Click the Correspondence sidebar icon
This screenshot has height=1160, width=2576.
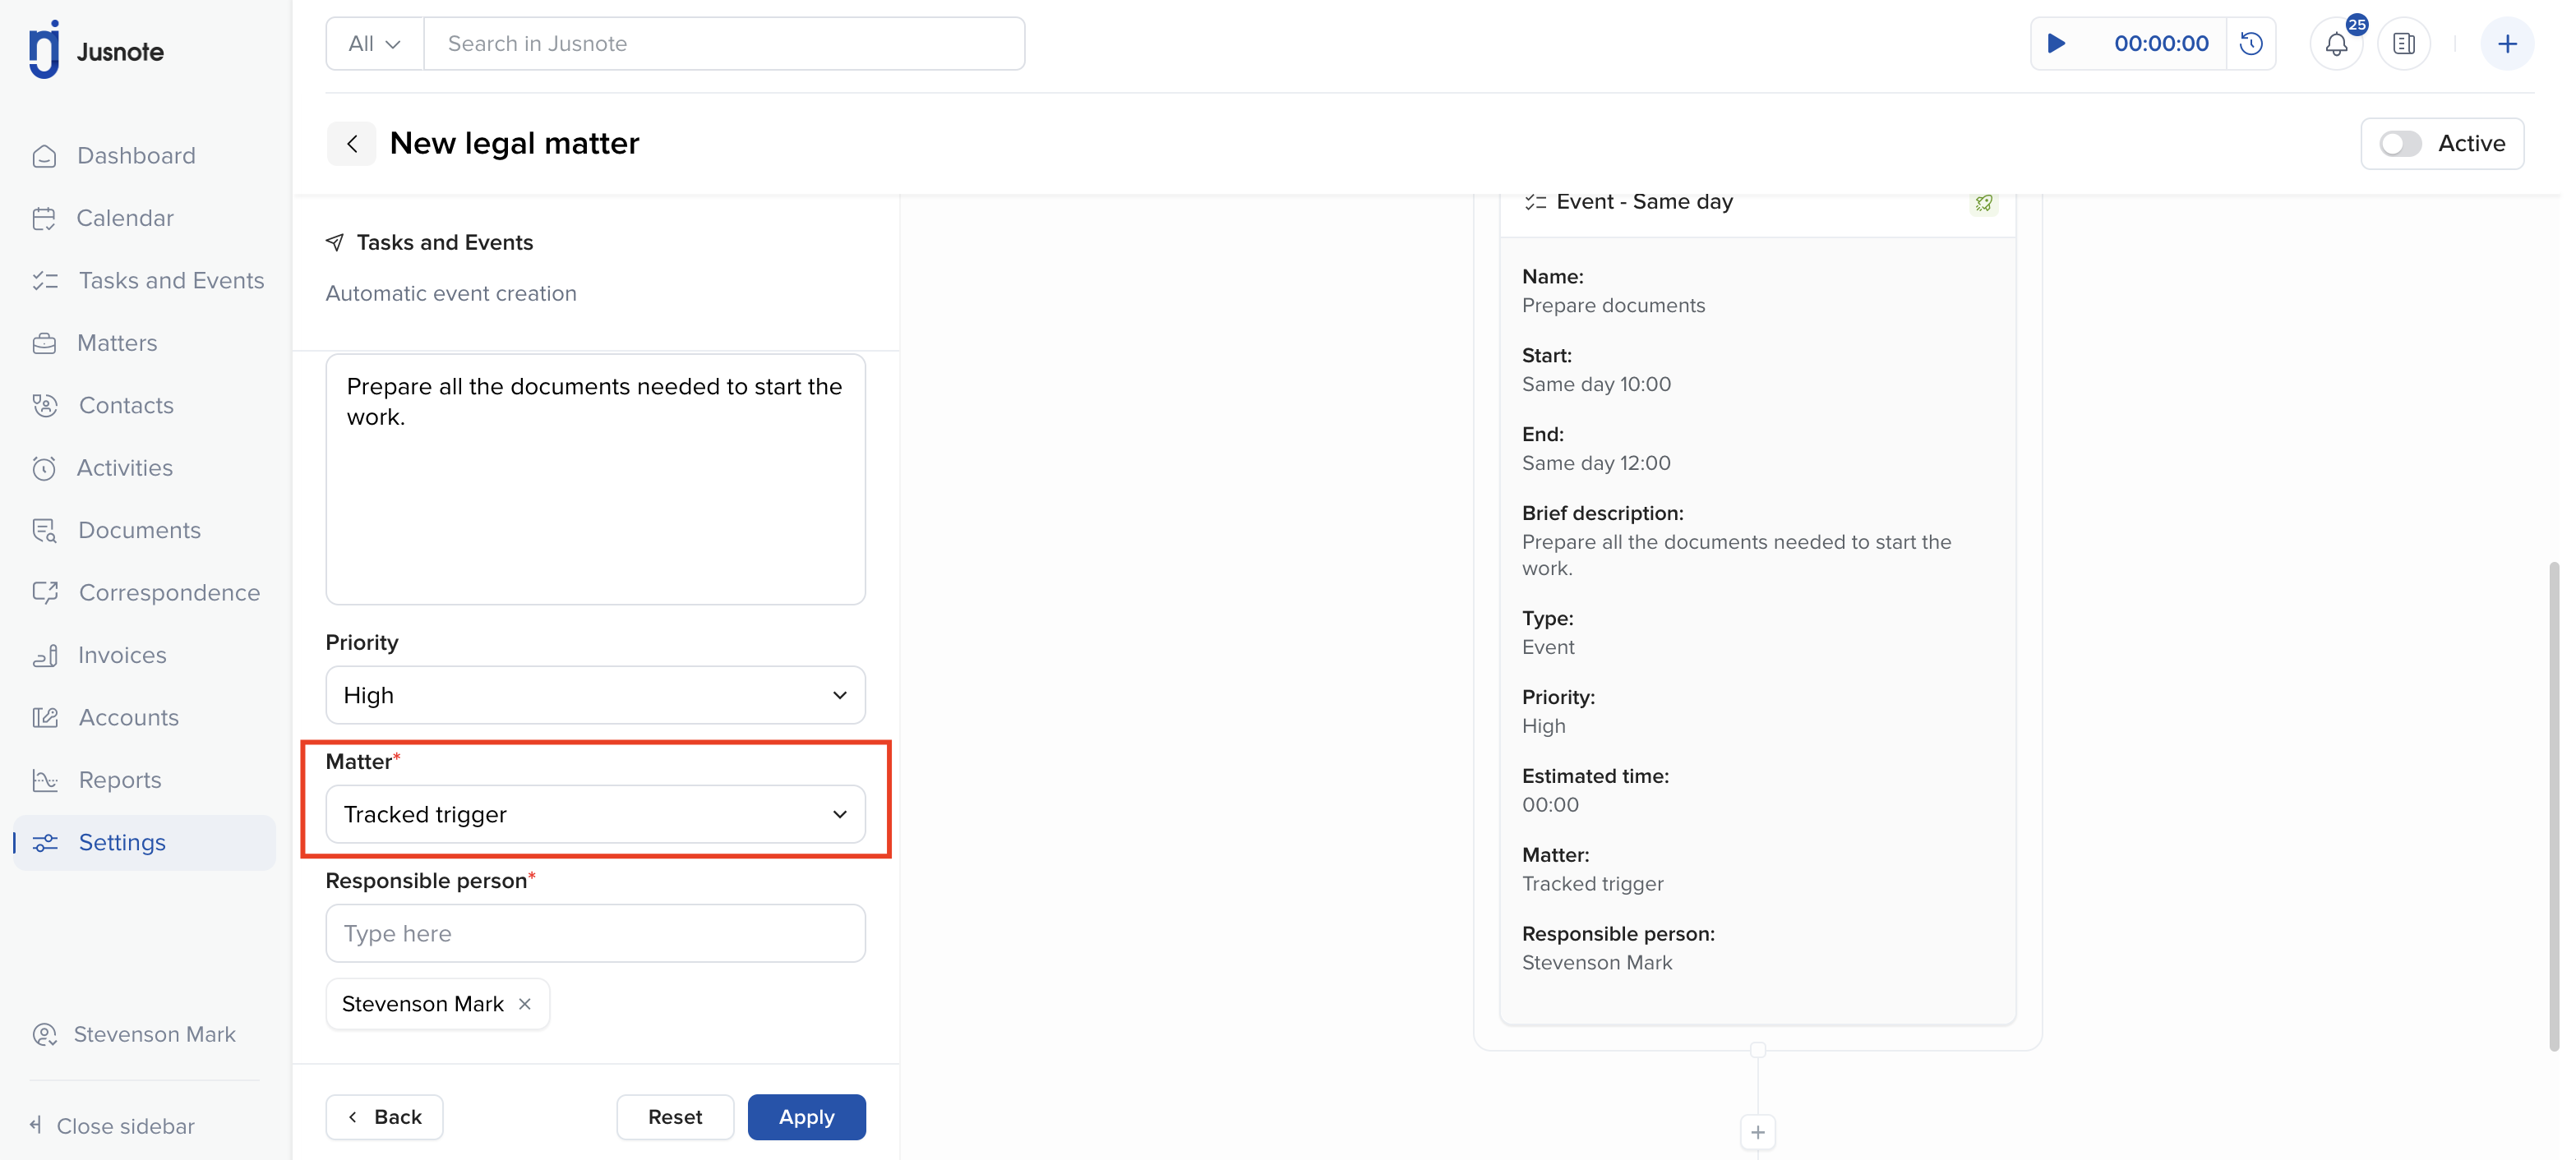pyautogui.click(x=44, y=592)
